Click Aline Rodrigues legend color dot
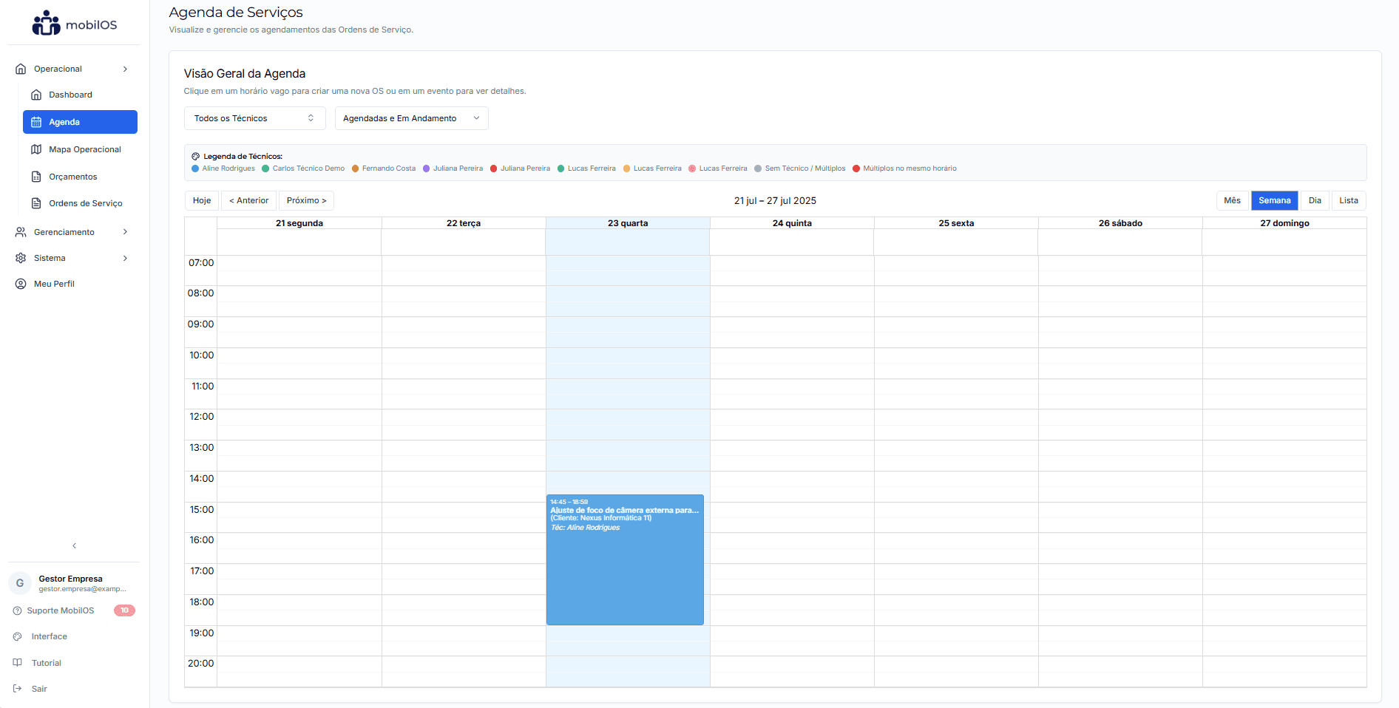The height and width of the screenshot is (708, 1399). 196,169
